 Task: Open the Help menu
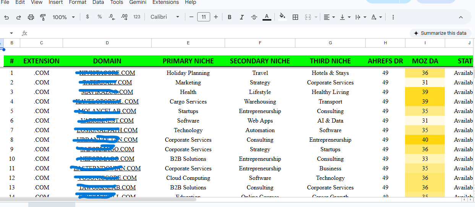[190, 2]
